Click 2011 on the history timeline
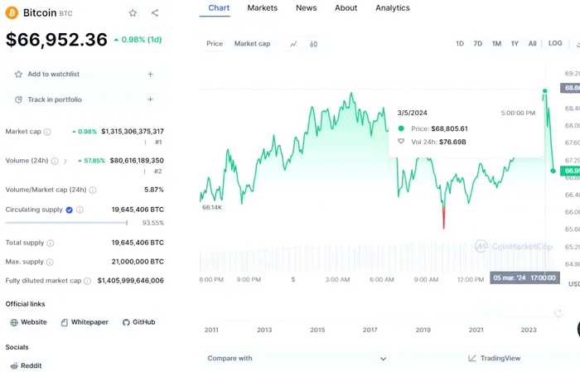This screenshot has width=580, height=372. pos(211,330)
